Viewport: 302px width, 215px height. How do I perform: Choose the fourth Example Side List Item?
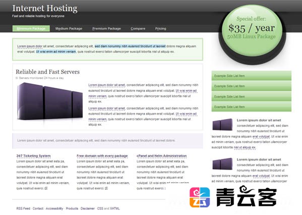[x=252, y=106]
